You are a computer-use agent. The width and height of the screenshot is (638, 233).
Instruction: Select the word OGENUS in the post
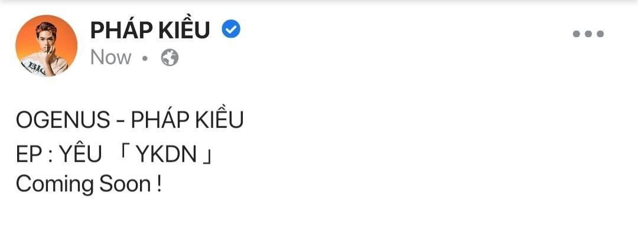63,120
